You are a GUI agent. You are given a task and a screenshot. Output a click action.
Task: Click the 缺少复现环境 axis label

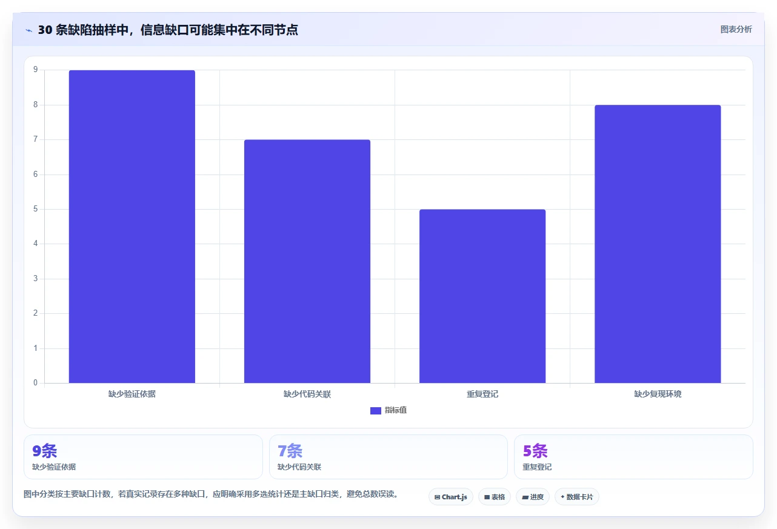click(658, 394)
